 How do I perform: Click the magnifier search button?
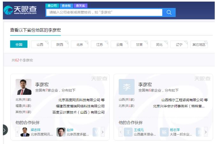point(169,12)
